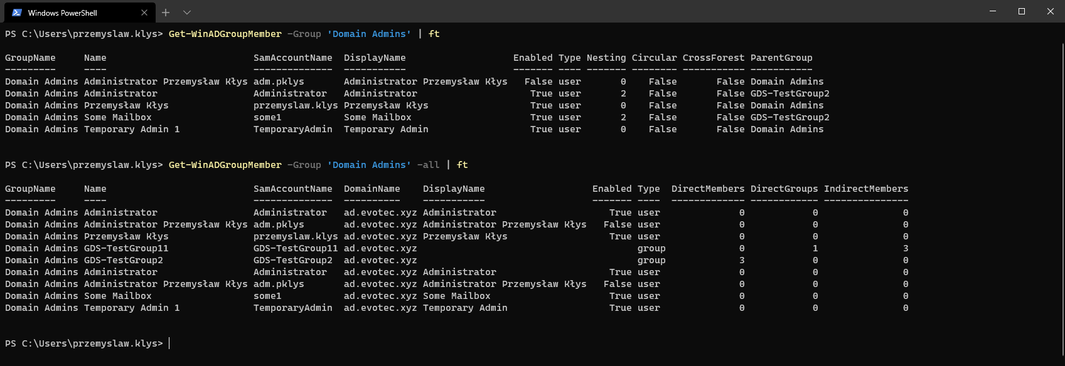This screenshot has width=1065, height=366.
Task: Click the DirectGroups column header
Action: (x=784, y=189)
